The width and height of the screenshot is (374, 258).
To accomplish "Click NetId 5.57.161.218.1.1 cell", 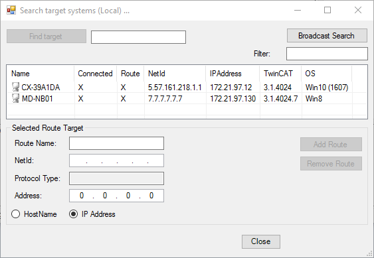I will pyautogui.click(x=175, y=88).
